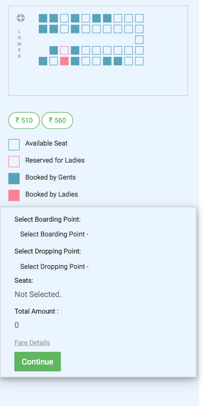The width and height of the screenshot is (203, 406).
Task: Click the Booked by Gents legend swatch
Action: point(14,179)
